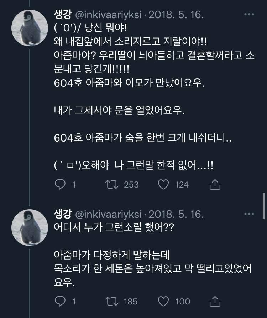Like the second tweet with 100 likes
This screenshot has height=318, width=267.
point(163,301)
